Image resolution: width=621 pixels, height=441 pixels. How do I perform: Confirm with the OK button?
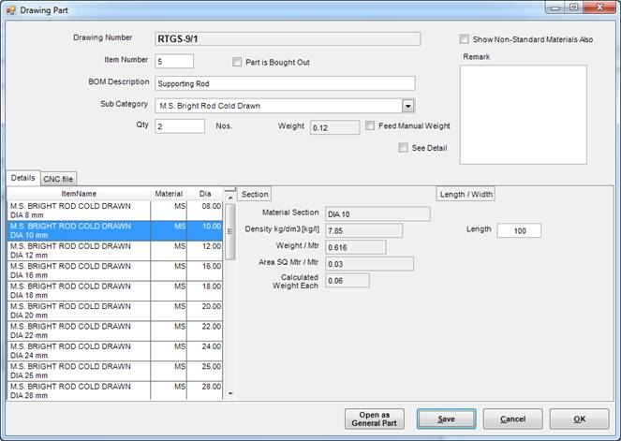tap(579, 419)
